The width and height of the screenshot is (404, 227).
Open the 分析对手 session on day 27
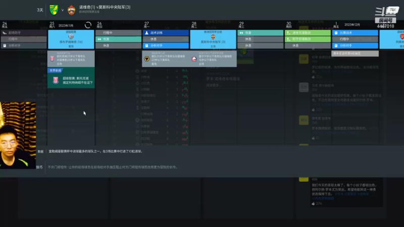click(x=166, y=45)
